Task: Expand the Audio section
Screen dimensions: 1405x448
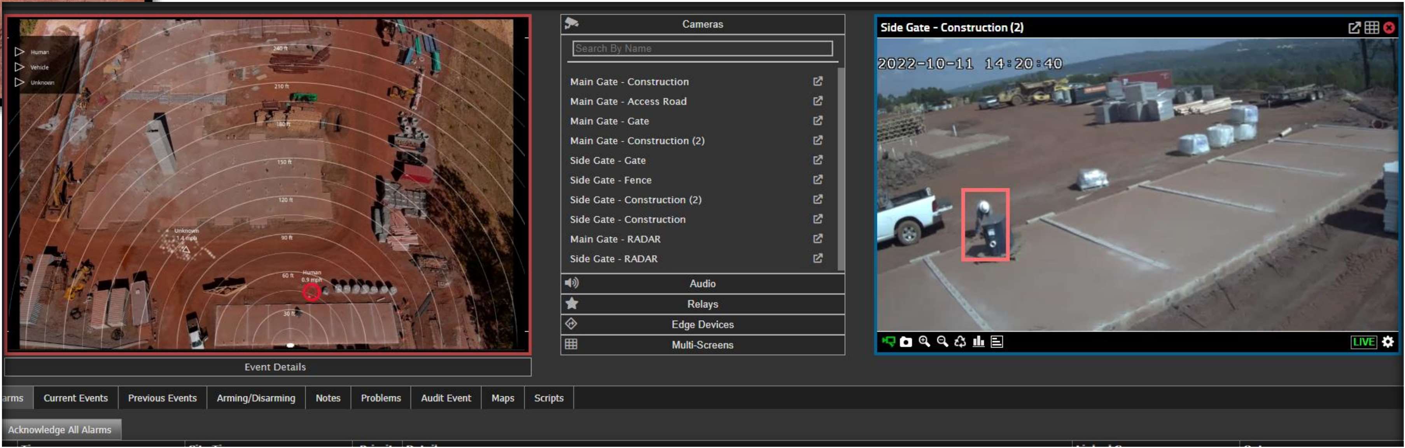Action: [x=703, y=284]
